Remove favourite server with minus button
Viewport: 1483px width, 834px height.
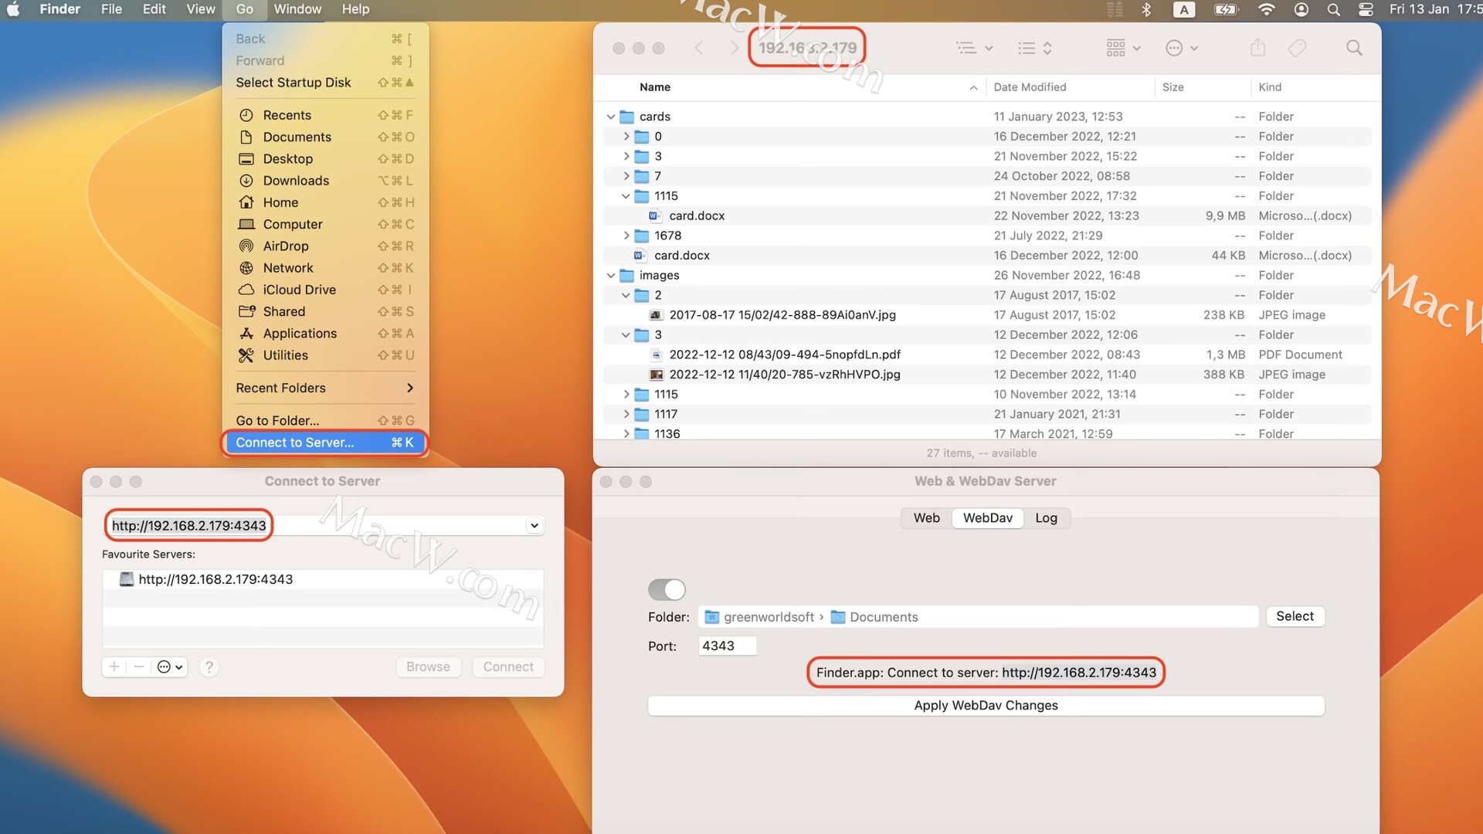[139, 667]
